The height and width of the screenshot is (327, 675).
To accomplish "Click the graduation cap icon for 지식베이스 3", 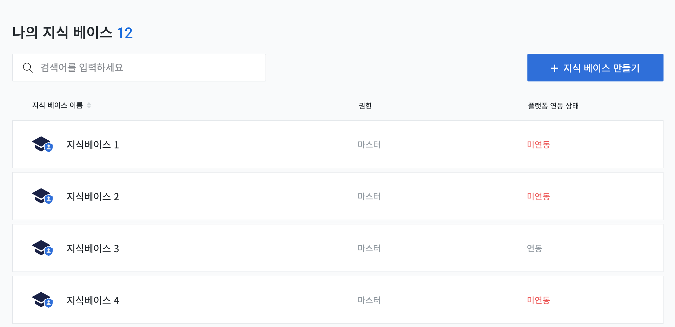I will [x=42, y=248].
